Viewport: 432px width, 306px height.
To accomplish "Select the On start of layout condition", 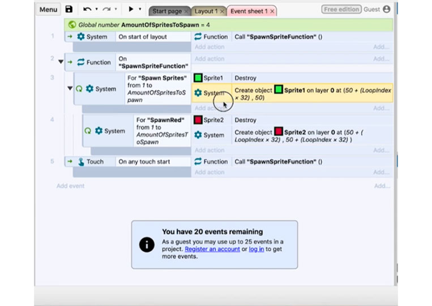I will [153, 37].
